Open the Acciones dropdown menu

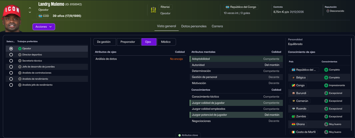44,27
